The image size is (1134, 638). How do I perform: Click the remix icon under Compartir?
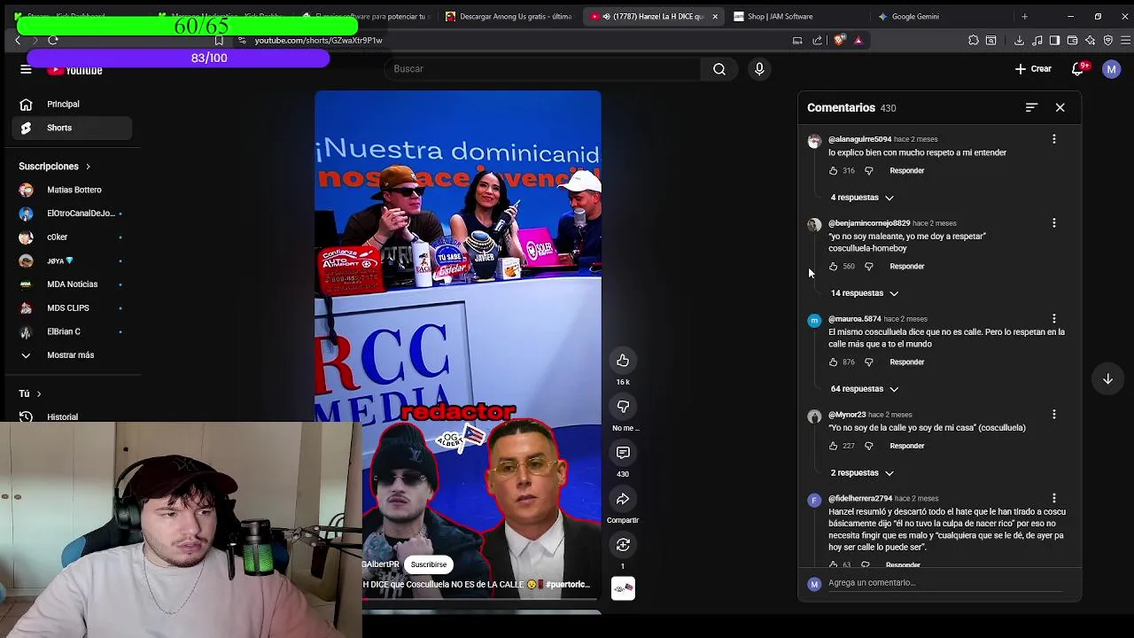click(623, 545)
